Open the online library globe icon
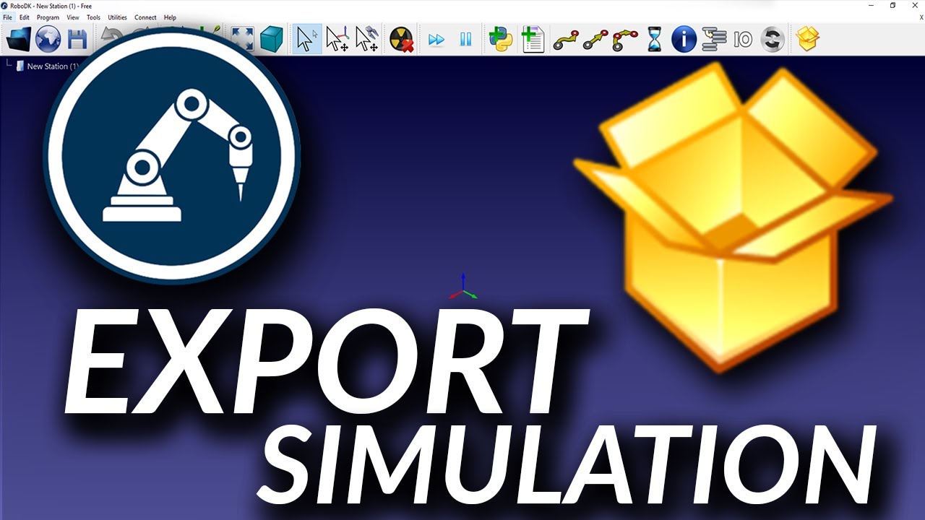Screen dimensions: 925x520 click(x=48, y=39)
